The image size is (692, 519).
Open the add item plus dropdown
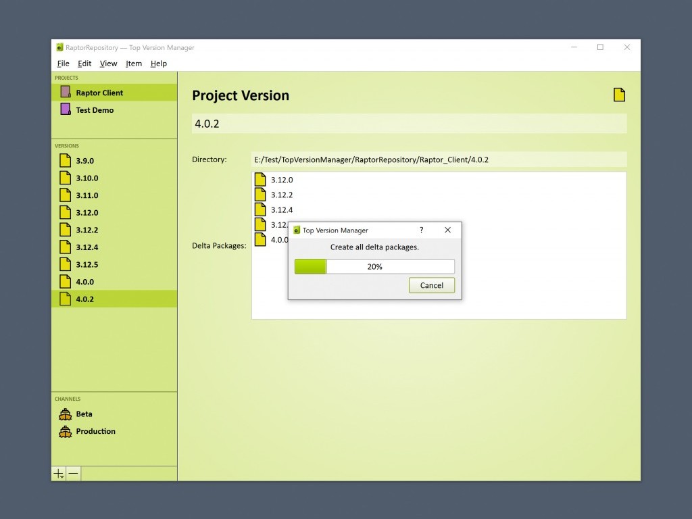(x=59, y=474)
